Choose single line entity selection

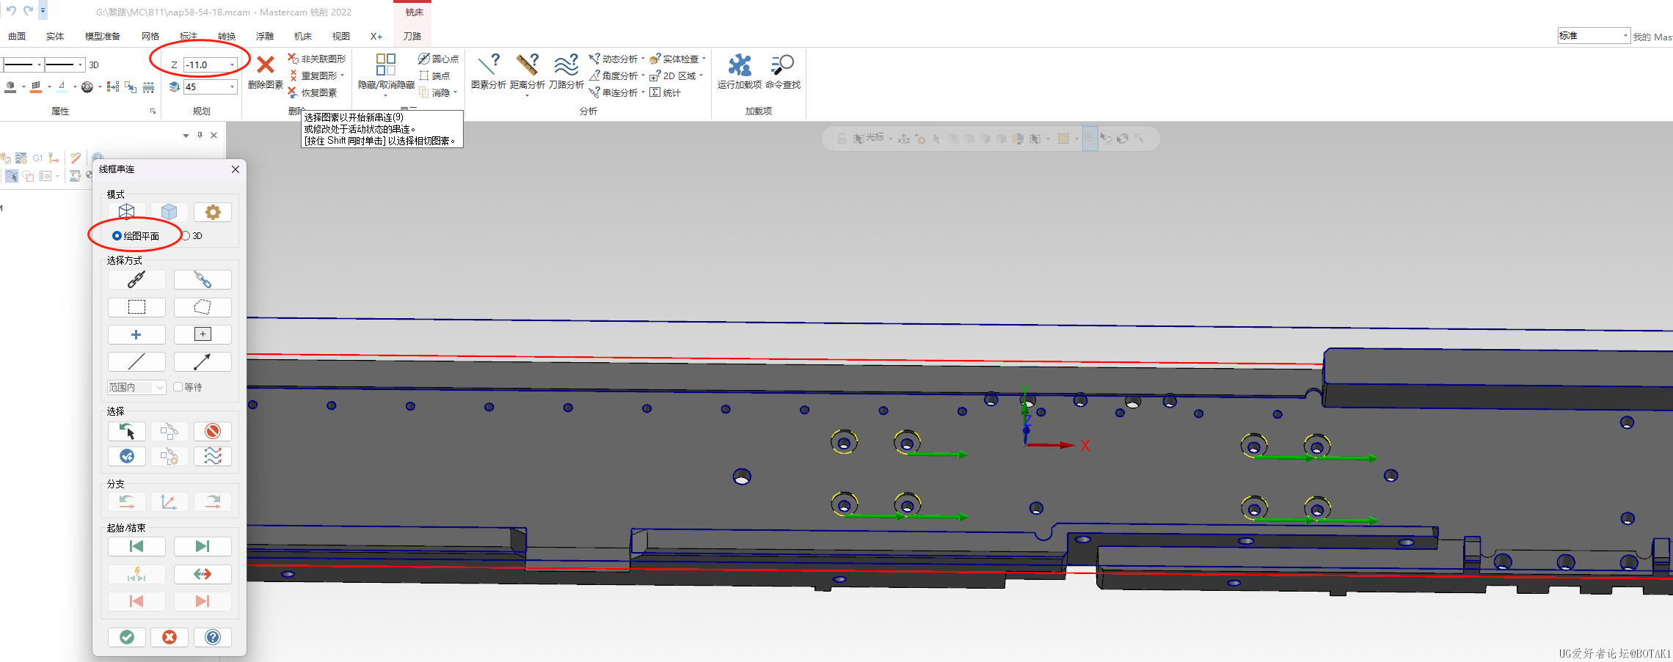tap(136, 361)
